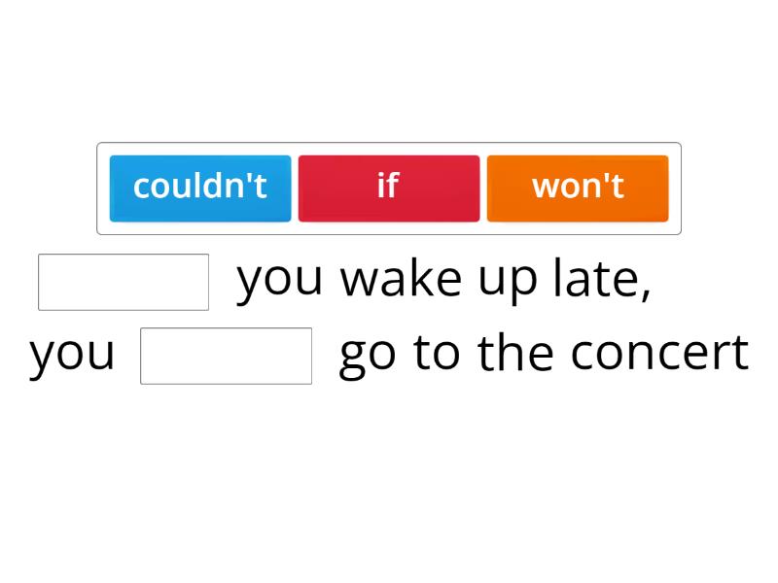
Task: Click the "won't" tile in the word bank
Action: [577, 188]
